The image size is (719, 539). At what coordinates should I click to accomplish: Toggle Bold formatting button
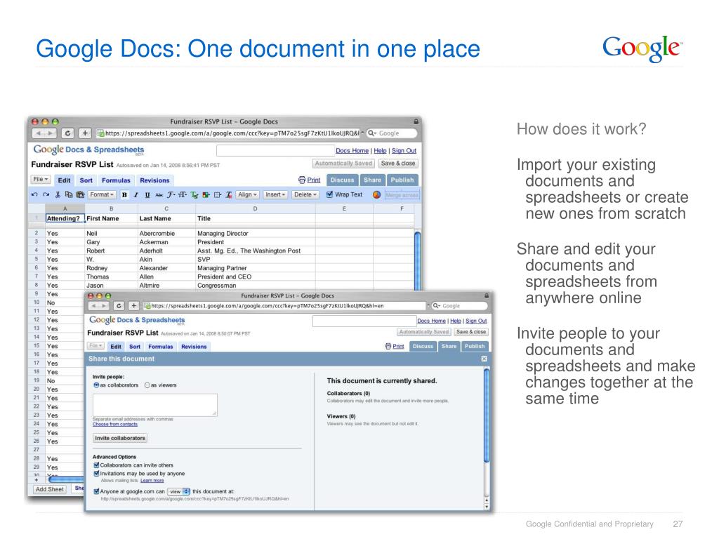[124, 195]
